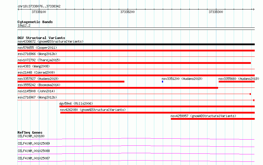Select nsv4336672 (gnomADStructuralVariants) label
Screen dimensions: 263x165
(x=51, y=41)
